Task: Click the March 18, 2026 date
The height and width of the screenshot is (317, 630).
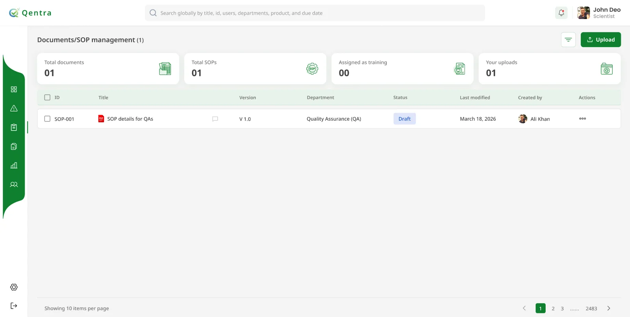Action: (x=478, y=119)
